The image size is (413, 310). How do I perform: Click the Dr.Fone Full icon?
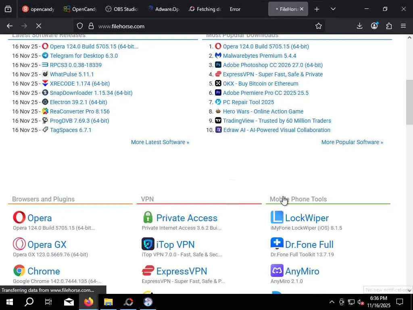point(277,244)
